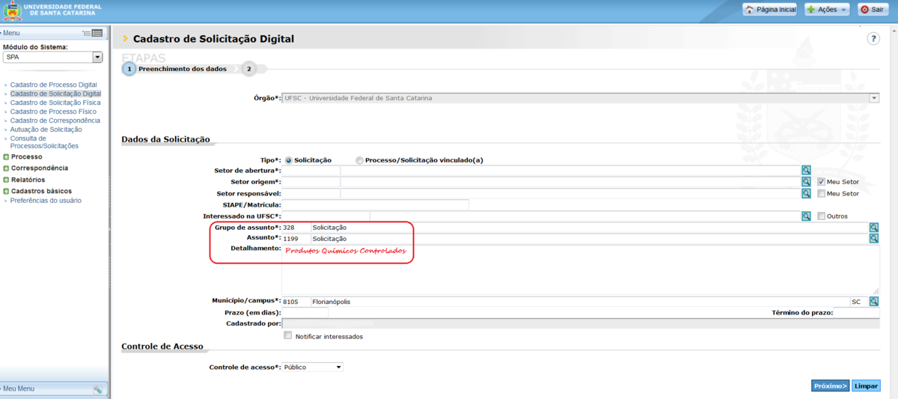Open Módulo do Sistema SPA dropdown

coord(97,58)
